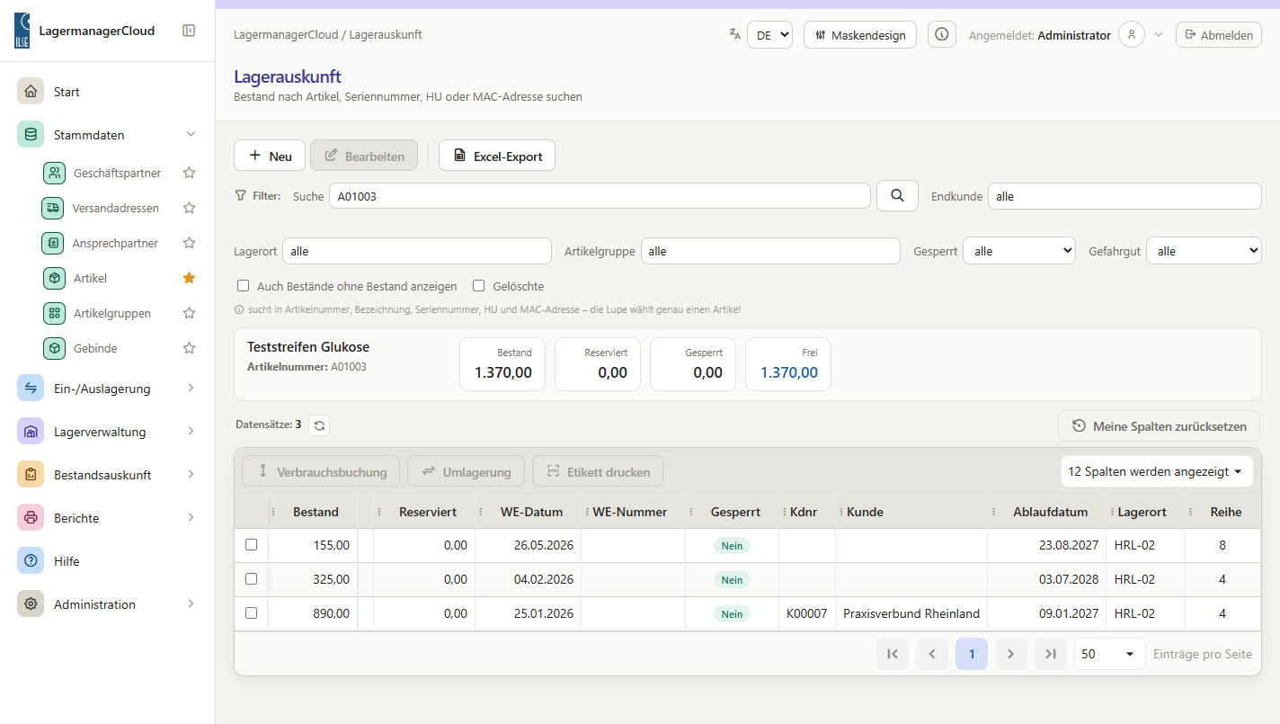Go to the previous results page
1280x724 pixels.
tap(932, 654)
